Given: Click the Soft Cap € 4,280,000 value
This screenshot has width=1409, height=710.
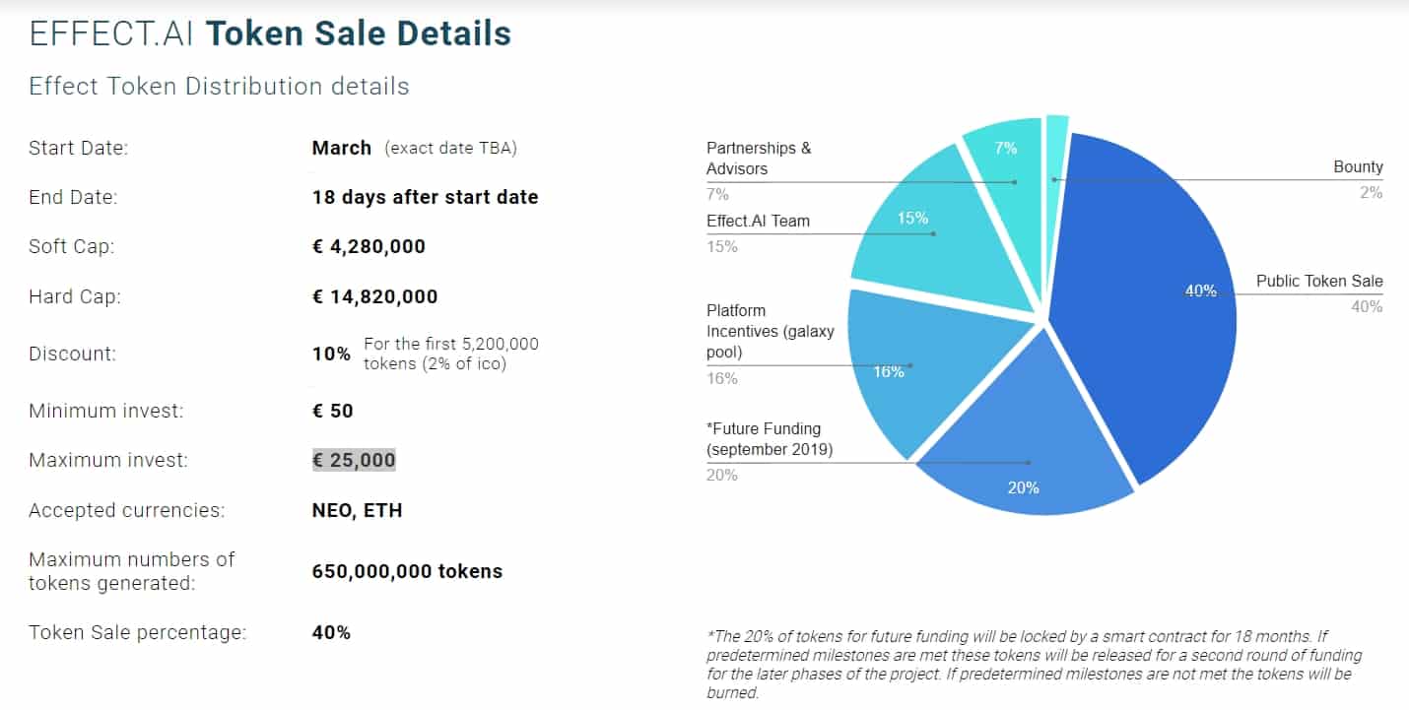Looking at the screenshot, I should 369,246.
